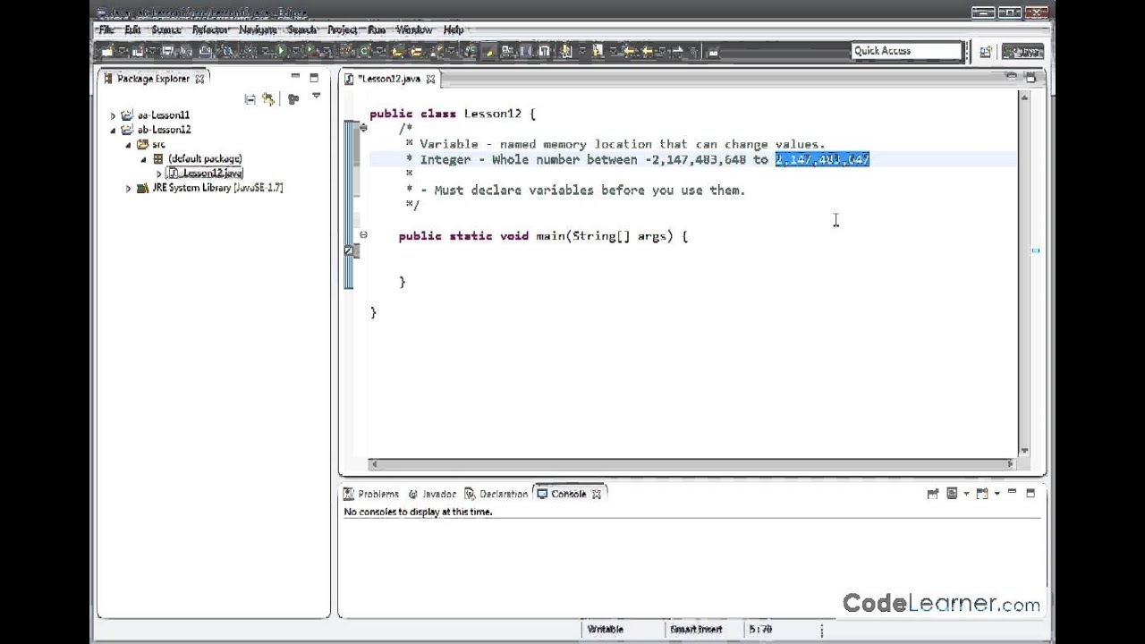
Task: Click the Debug bug toolbar icon
Action: [x=250, y=51]
